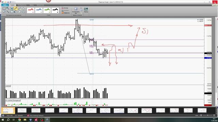Switch to the Вывод ribbon tab
This screenshot has width=218, height=122.
coord(32,5)
